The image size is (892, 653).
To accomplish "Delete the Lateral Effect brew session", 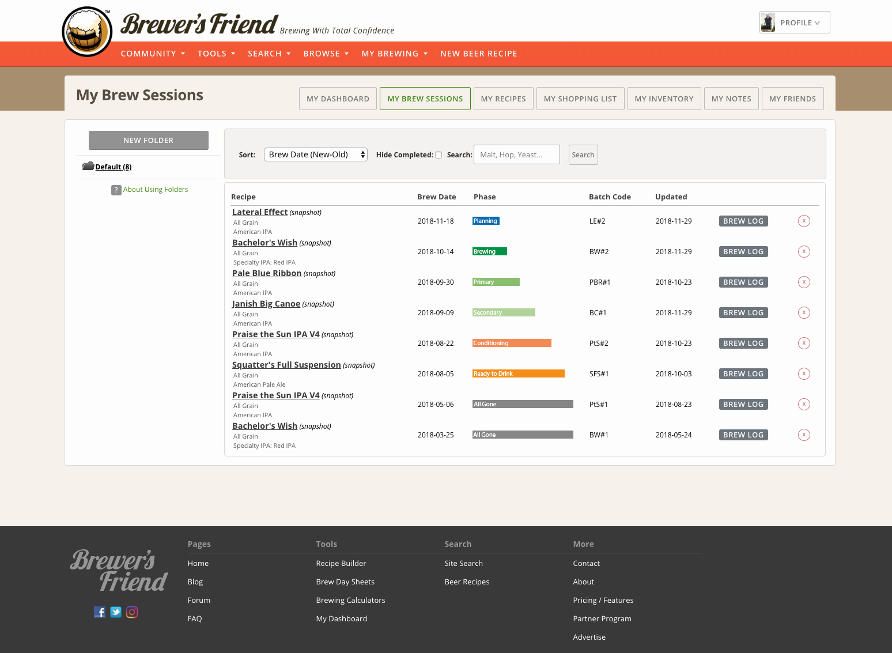I will point(804,221).
